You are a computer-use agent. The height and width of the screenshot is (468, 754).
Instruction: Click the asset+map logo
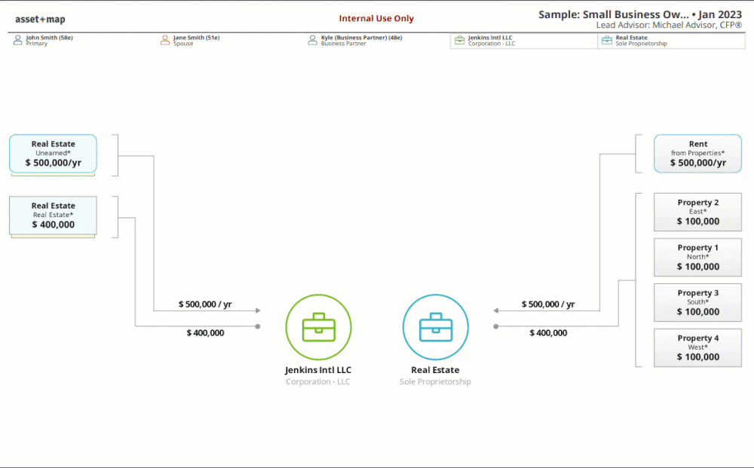(x=38, y=18)
